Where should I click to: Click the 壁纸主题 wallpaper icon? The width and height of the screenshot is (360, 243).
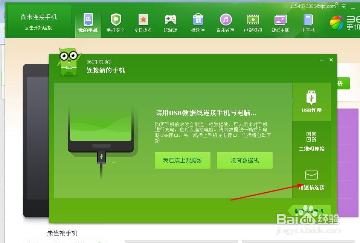point(280,22)
